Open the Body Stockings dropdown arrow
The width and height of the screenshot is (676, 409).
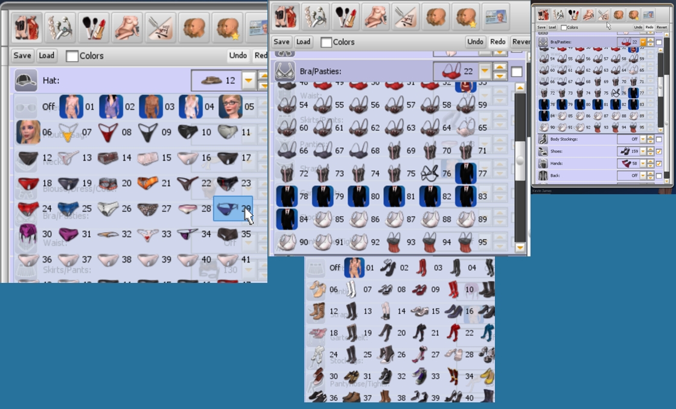[x=643, y=139]
